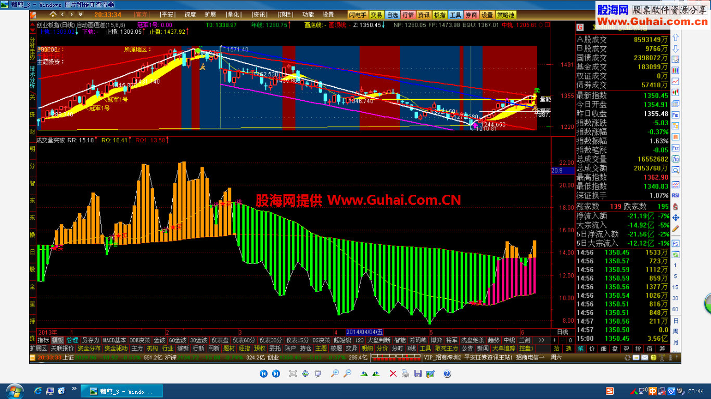Image resolution: width=711 pixels, height=399 pixels.
Task: Click the 日线 period label
Action: (x=563, y=332)
